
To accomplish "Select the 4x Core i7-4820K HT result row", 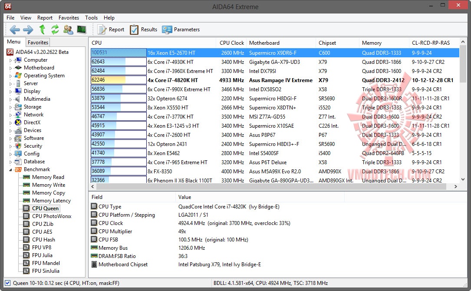I will tap(274, 80).
